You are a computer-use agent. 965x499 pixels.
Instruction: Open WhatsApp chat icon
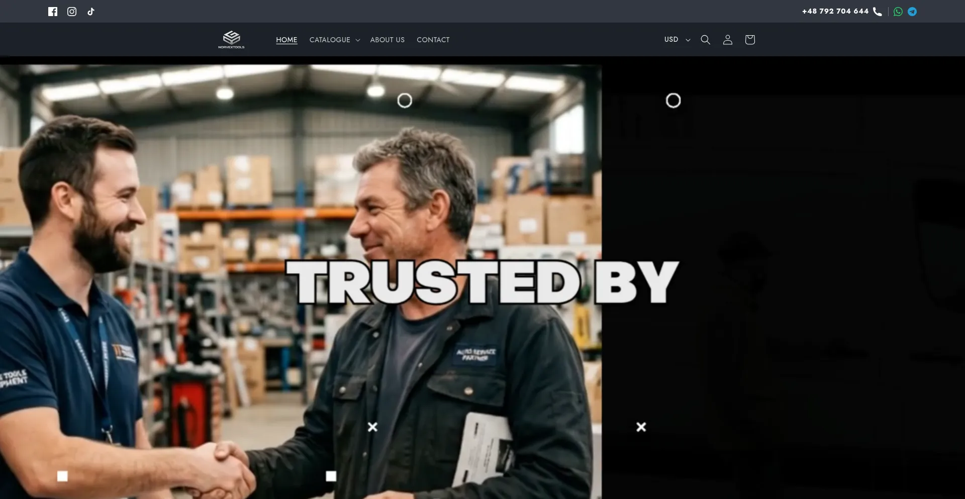point(898,12)
